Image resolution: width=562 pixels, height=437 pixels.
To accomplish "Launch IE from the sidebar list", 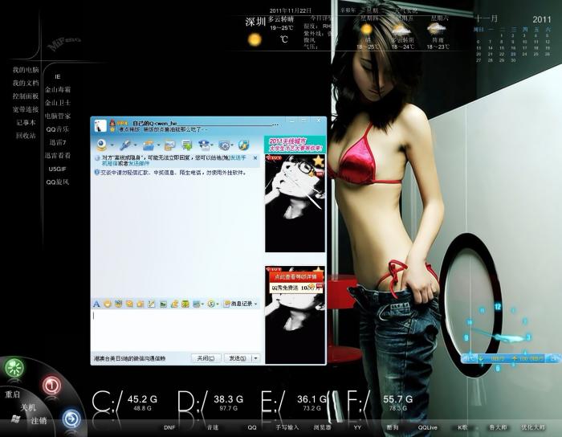I will [x=58, y=77].
